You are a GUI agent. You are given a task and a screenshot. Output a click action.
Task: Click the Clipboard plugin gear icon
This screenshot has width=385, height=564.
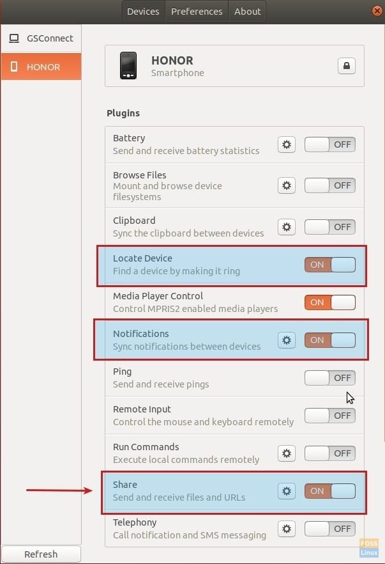click(x=287, y=226)
